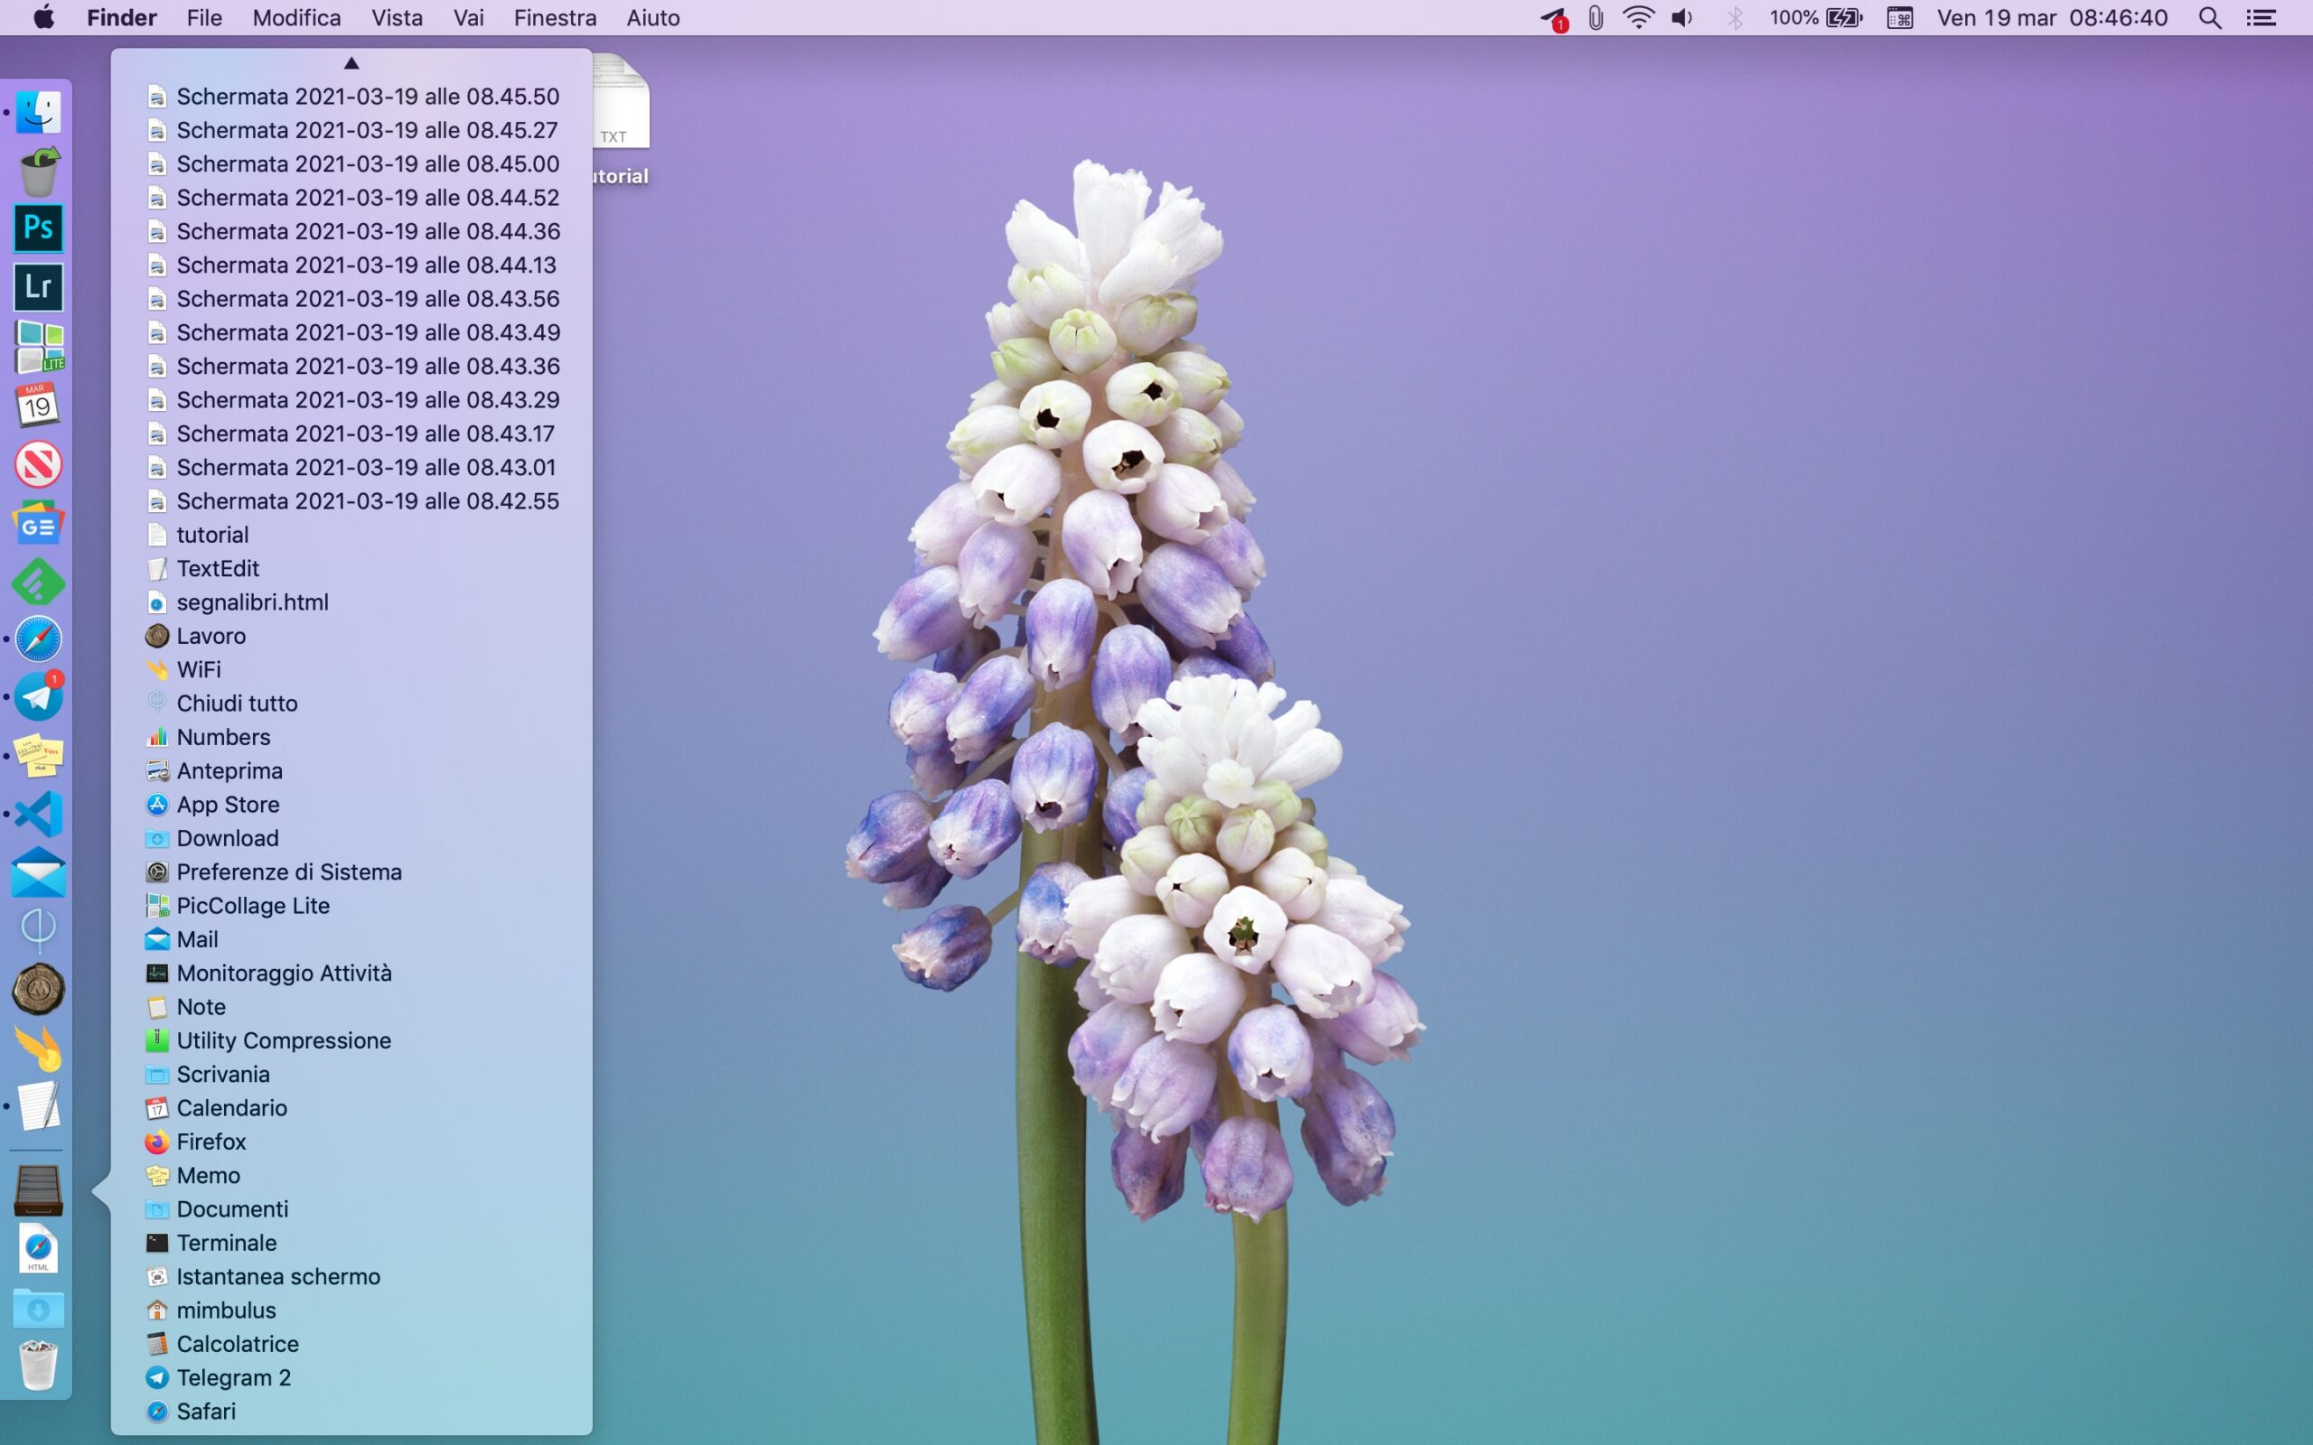
Task: Open the Modifica menu
Action: (296, 18)
